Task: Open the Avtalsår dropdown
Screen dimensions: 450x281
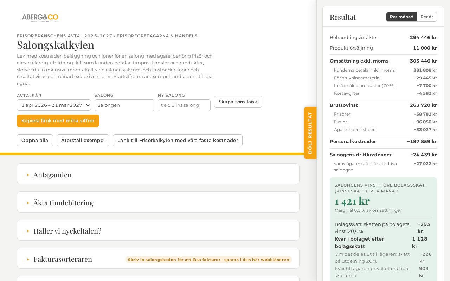Action: pos(54,105)
